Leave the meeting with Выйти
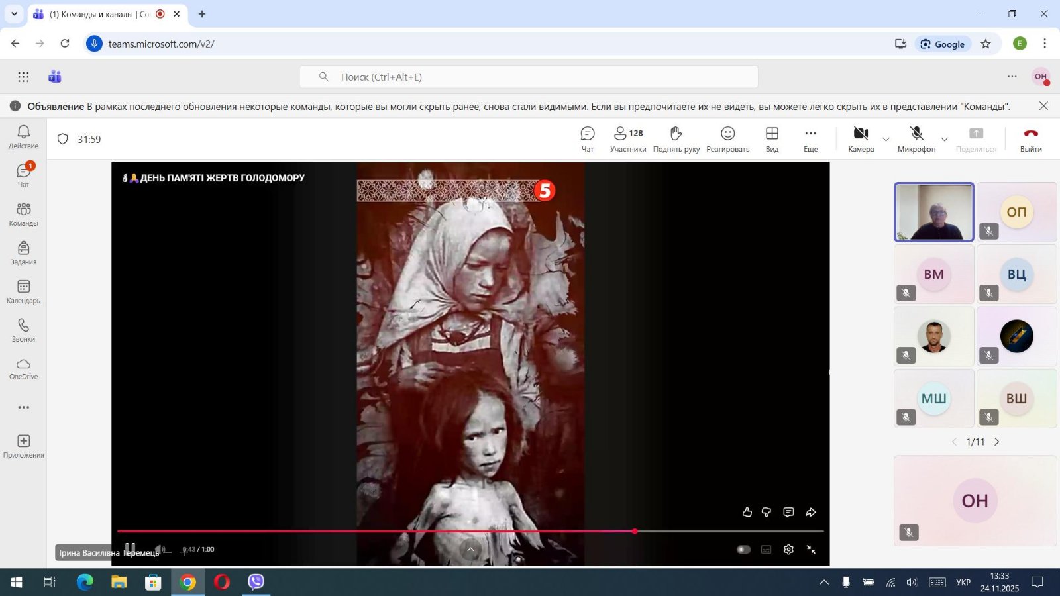Image resolution: width=1060 pixels, height=596 pixels. 1030,139
